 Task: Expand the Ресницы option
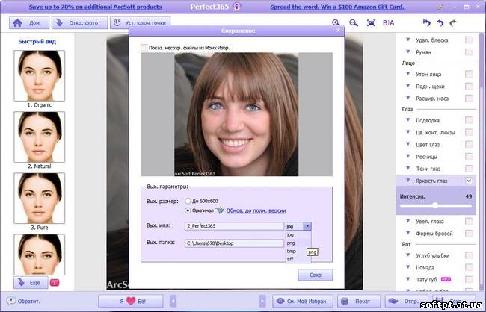pyautogui.click(x=408, y=156)
